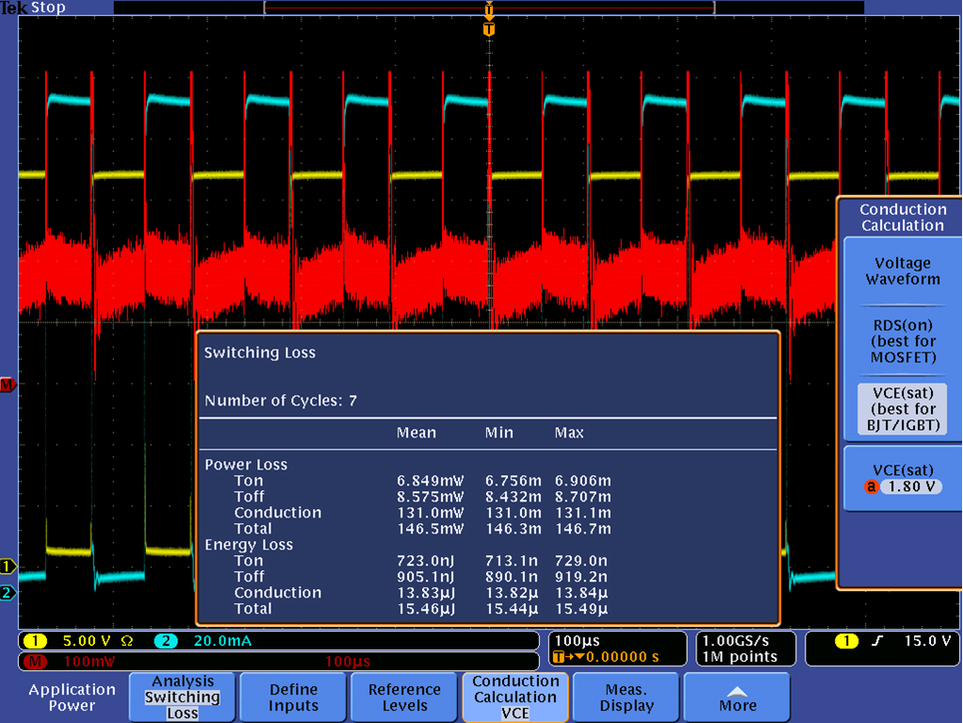The width and height of the screenshot is (963, 723).
Task: Click red M badge beside 100mW readout
Action: coord(34,662)
